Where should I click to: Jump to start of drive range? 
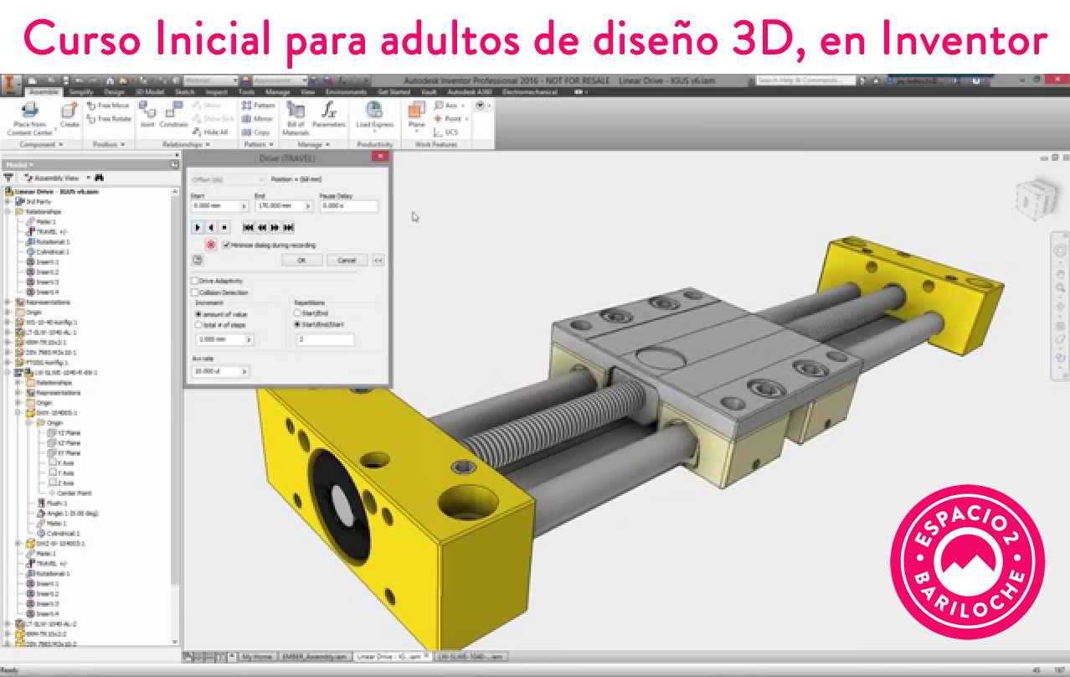tap(248, 227)
